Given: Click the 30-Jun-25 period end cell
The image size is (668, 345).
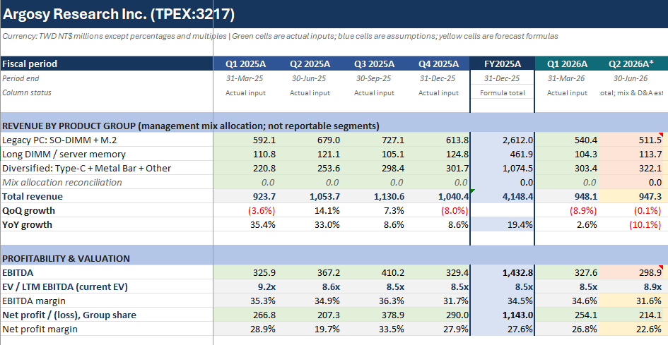Looking at the screenshot, I should pos(310,78).
